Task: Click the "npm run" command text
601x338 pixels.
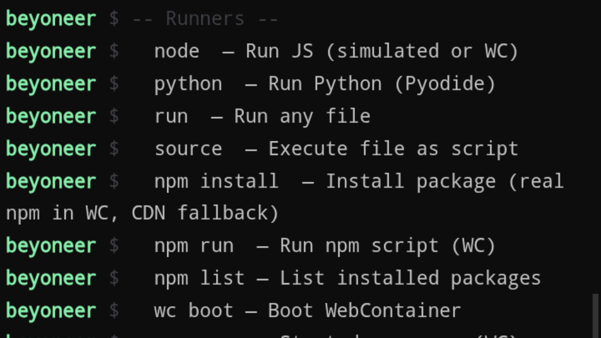Action: coord(193,245)
